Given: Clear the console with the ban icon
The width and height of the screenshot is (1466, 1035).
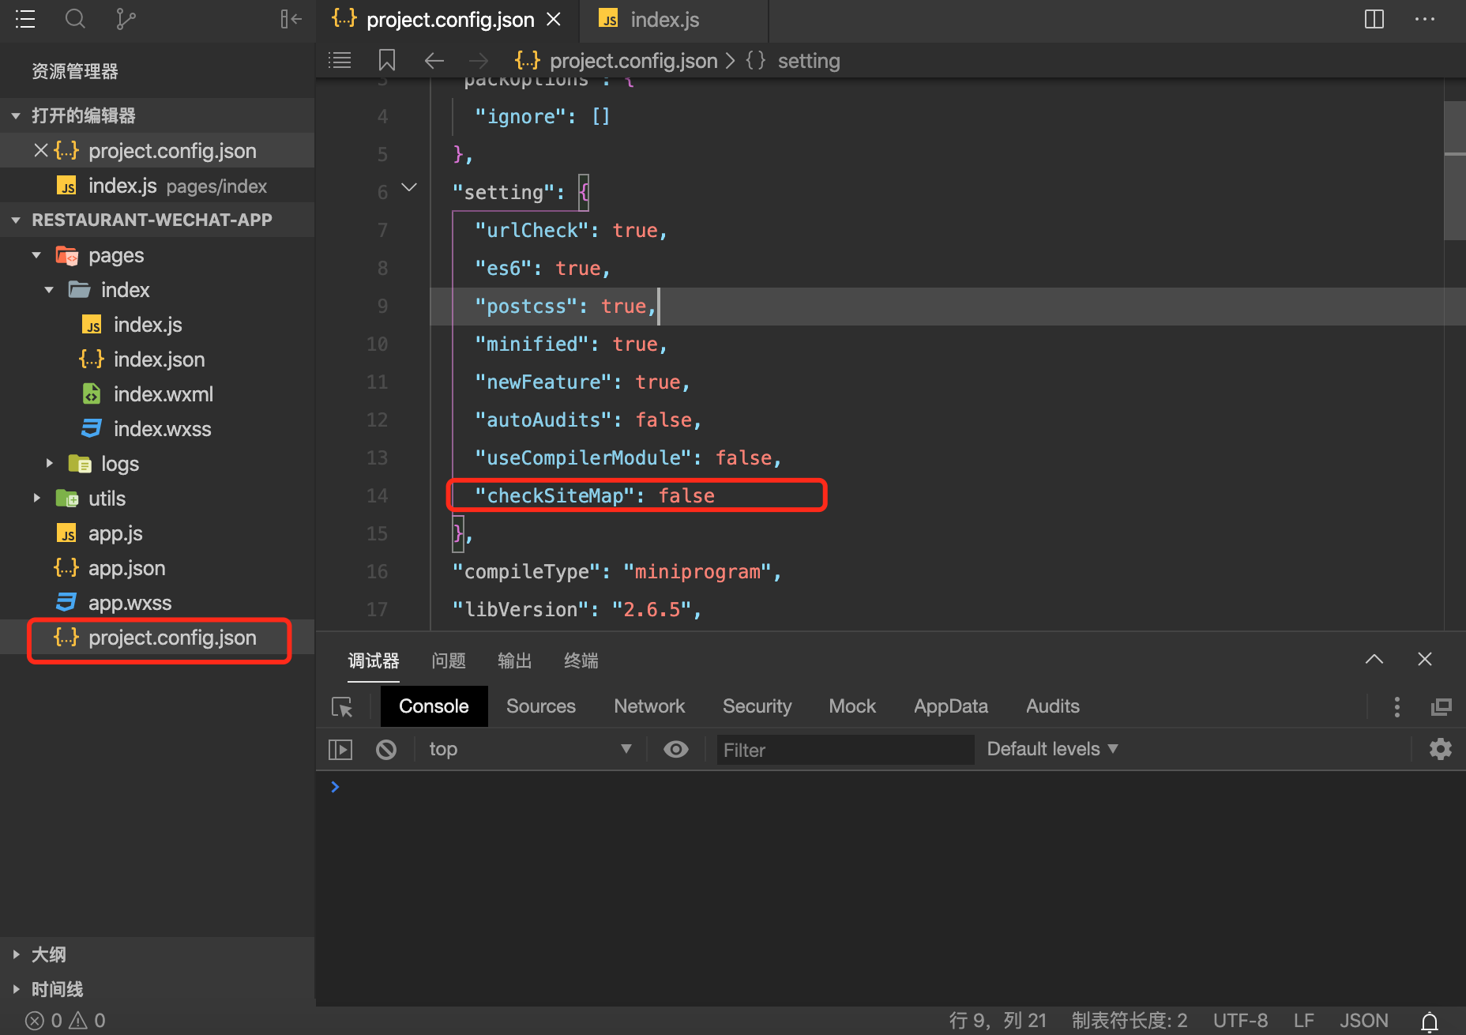Looking at the screenshot, I should 386,749.
